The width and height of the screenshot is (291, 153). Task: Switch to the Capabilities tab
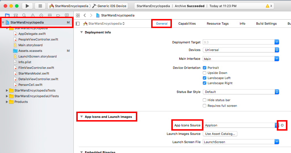[x=187, y=24]
